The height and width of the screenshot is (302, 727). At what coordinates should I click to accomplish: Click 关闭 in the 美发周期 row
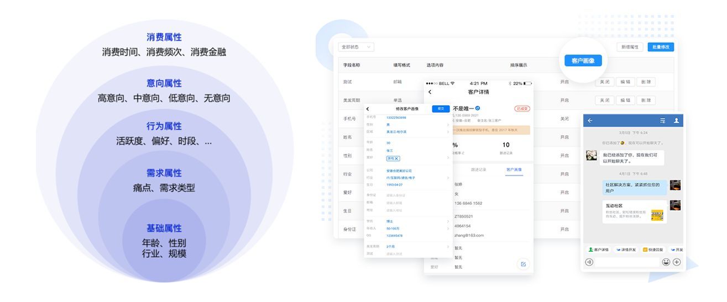coord(605,100)
